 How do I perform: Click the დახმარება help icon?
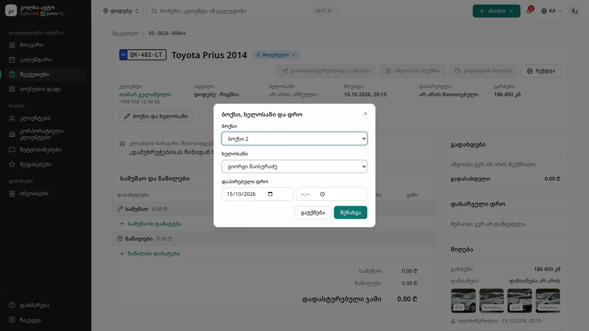(x=12, y=305)
